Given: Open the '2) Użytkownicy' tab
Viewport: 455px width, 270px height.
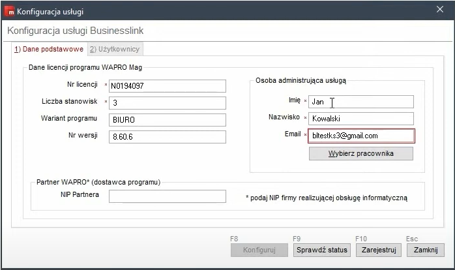Looking at the screenshot, I should click(x=115, y=49).
